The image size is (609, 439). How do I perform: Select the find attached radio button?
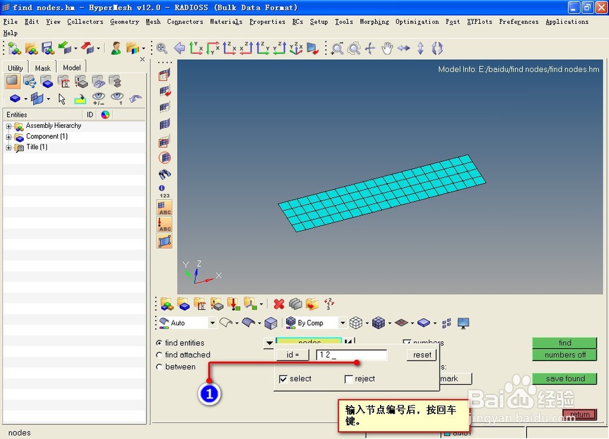coord(159,355)
